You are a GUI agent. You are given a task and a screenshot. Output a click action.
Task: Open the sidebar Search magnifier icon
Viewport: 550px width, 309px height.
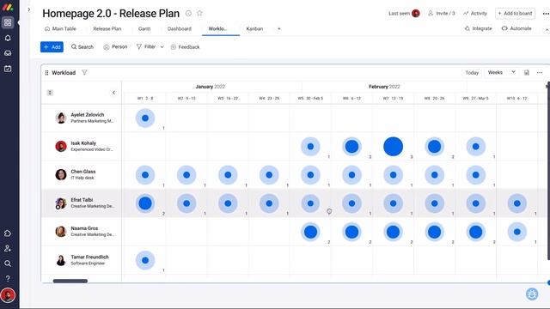[x=8, y=264]
